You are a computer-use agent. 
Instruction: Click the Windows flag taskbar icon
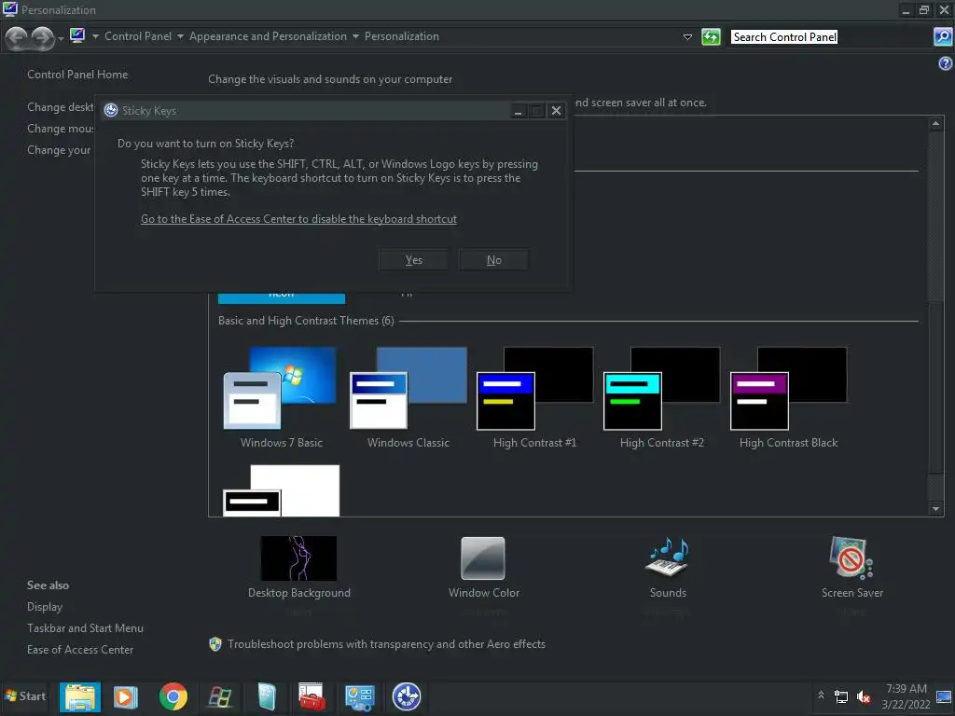220,697
